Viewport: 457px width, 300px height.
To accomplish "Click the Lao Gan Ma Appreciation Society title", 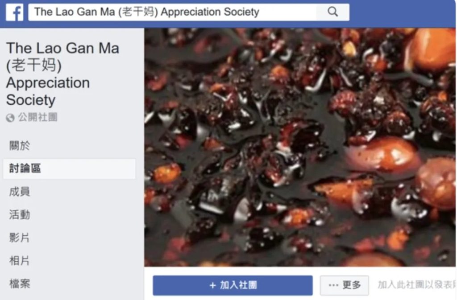I will point(62,74).
